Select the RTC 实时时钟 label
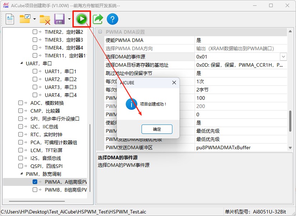 [x=47, y=135]
